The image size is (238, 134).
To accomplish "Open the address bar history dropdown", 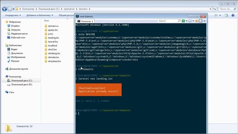I will pyautogui.click(x=210, y=9).
